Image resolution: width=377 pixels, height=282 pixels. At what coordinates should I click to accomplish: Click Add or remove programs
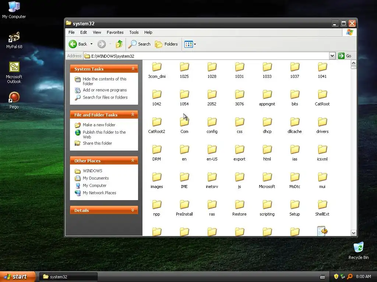pos(105,90)
